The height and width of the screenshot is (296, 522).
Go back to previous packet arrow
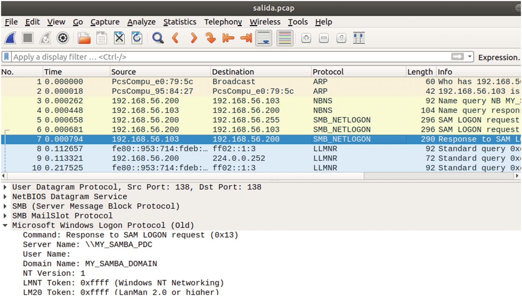click(176, 38)
